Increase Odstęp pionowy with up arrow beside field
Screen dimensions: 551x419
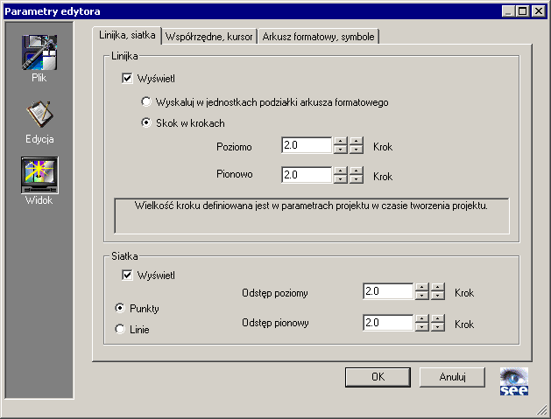point(421,318)
